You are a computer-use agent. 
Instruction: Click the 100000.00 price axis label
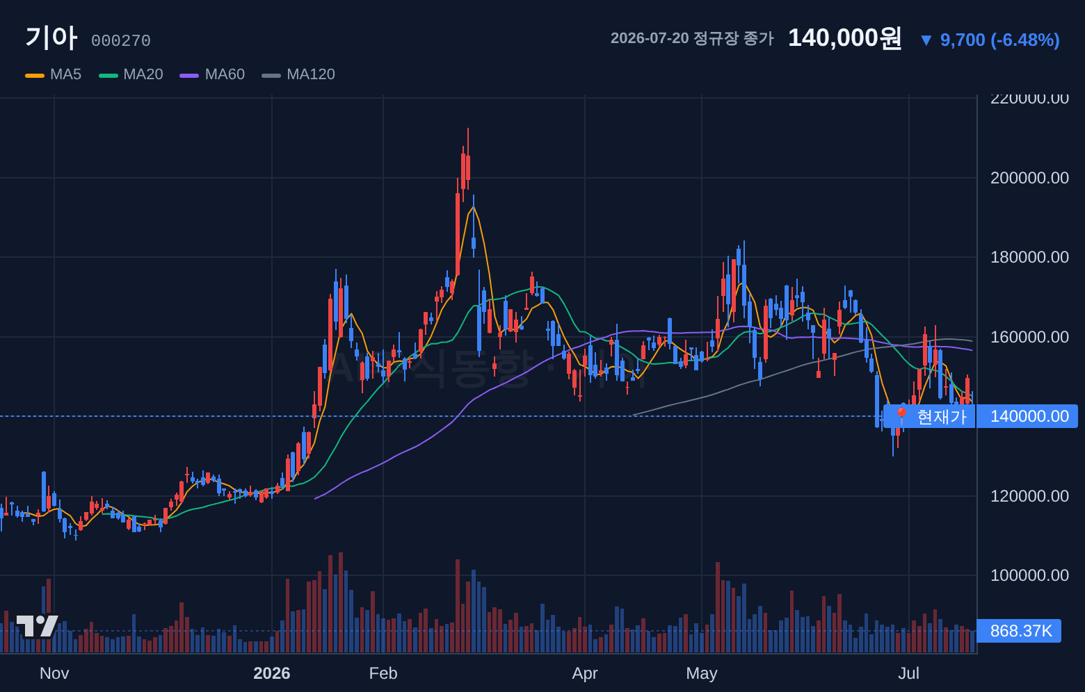click(1029, 575)
